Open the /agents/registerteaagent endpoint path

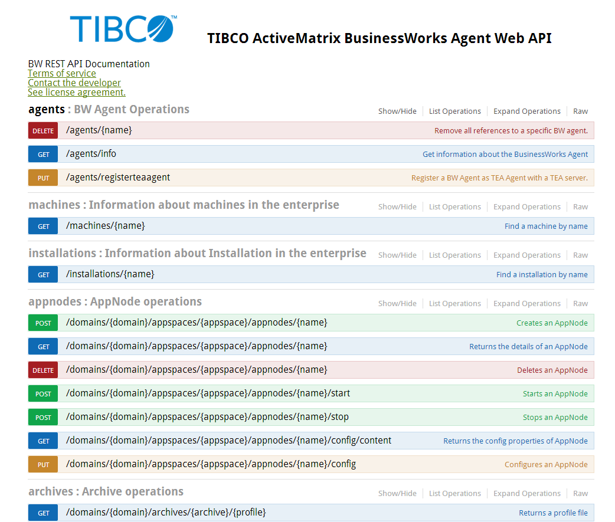point(118,177)
